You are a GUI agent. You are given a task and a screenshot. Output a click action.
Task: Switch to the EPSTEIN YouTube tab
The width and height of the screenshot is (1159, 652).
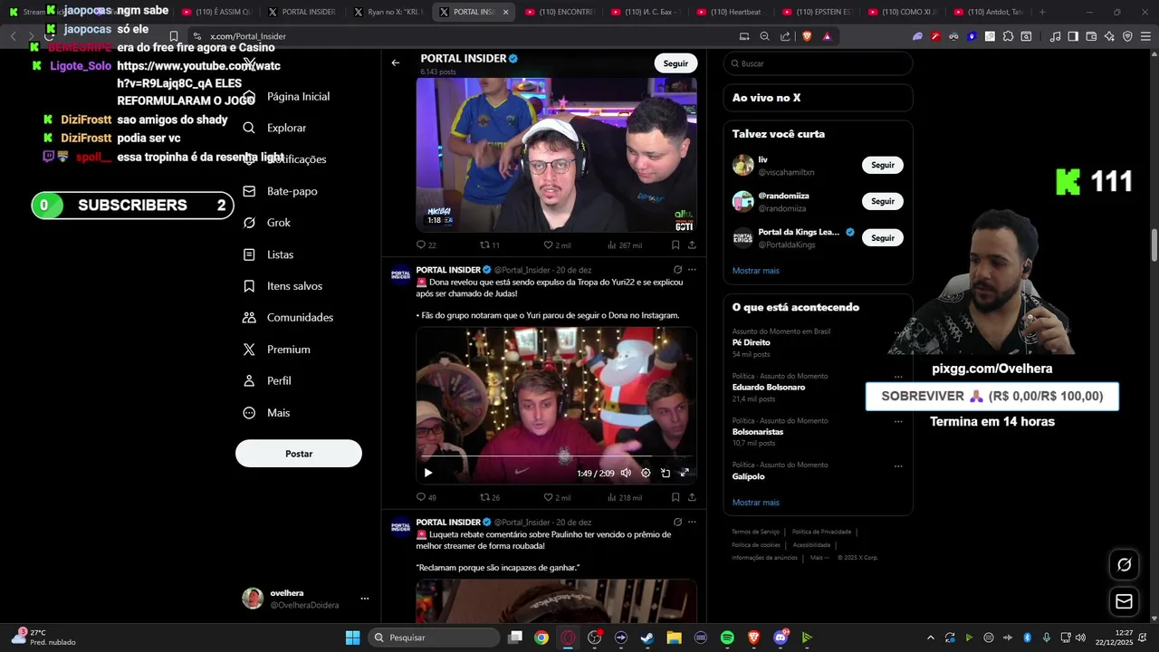[x=817, y=12]
